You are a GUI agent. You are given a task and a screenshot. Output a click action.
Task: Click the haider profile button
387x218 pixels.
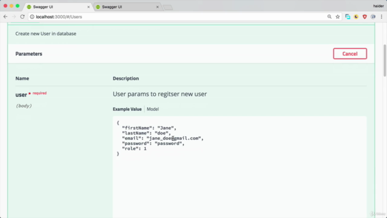pyautogui.click(x=379, y=6)
